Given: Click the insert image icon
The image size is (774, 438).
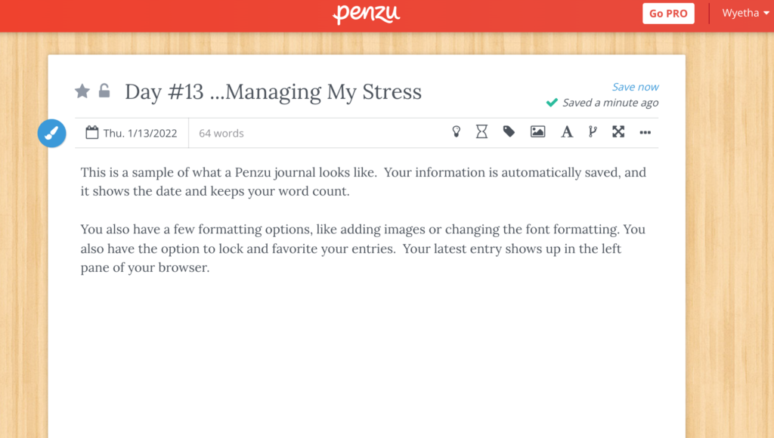Looking at the screenshot, I should click(x=537, y=132).
